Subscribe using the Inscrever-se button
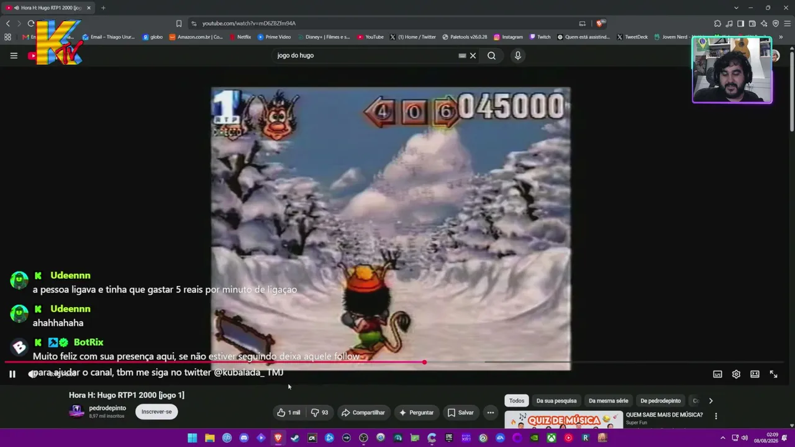This screenshot has width=795, height=447. tap(157, 412)
